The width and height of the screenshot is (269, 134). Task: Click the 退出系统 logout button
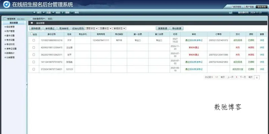pos(262,7)
